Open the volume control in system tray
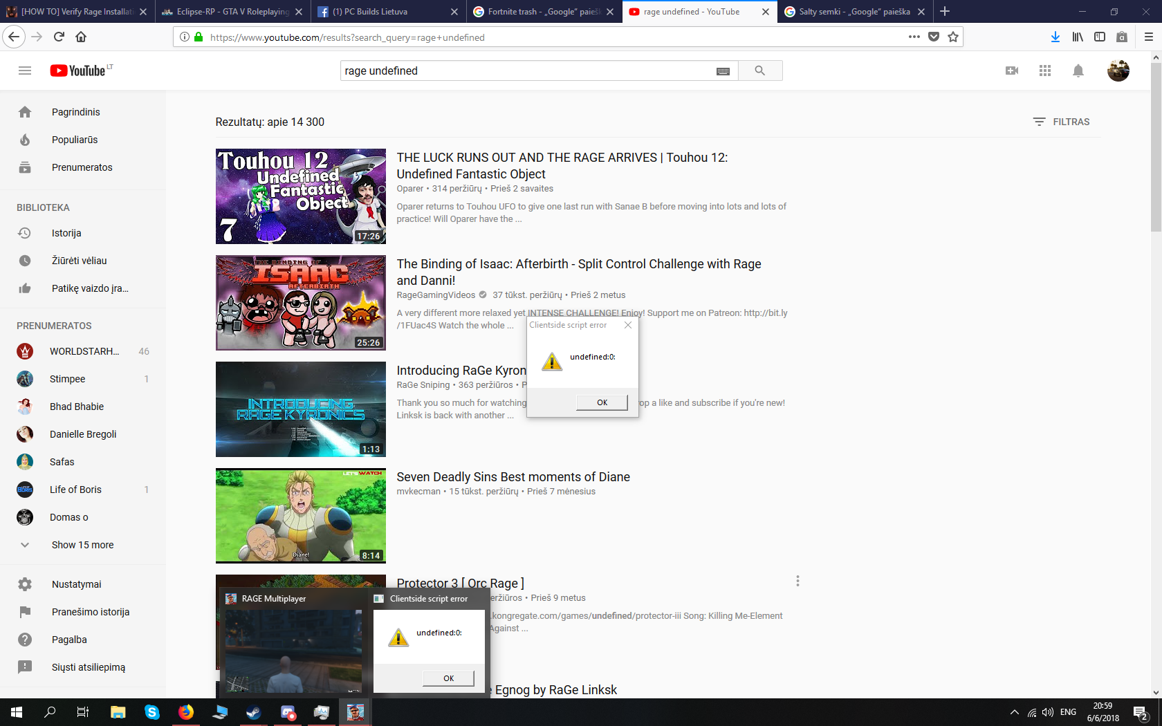 [1048, 712]
